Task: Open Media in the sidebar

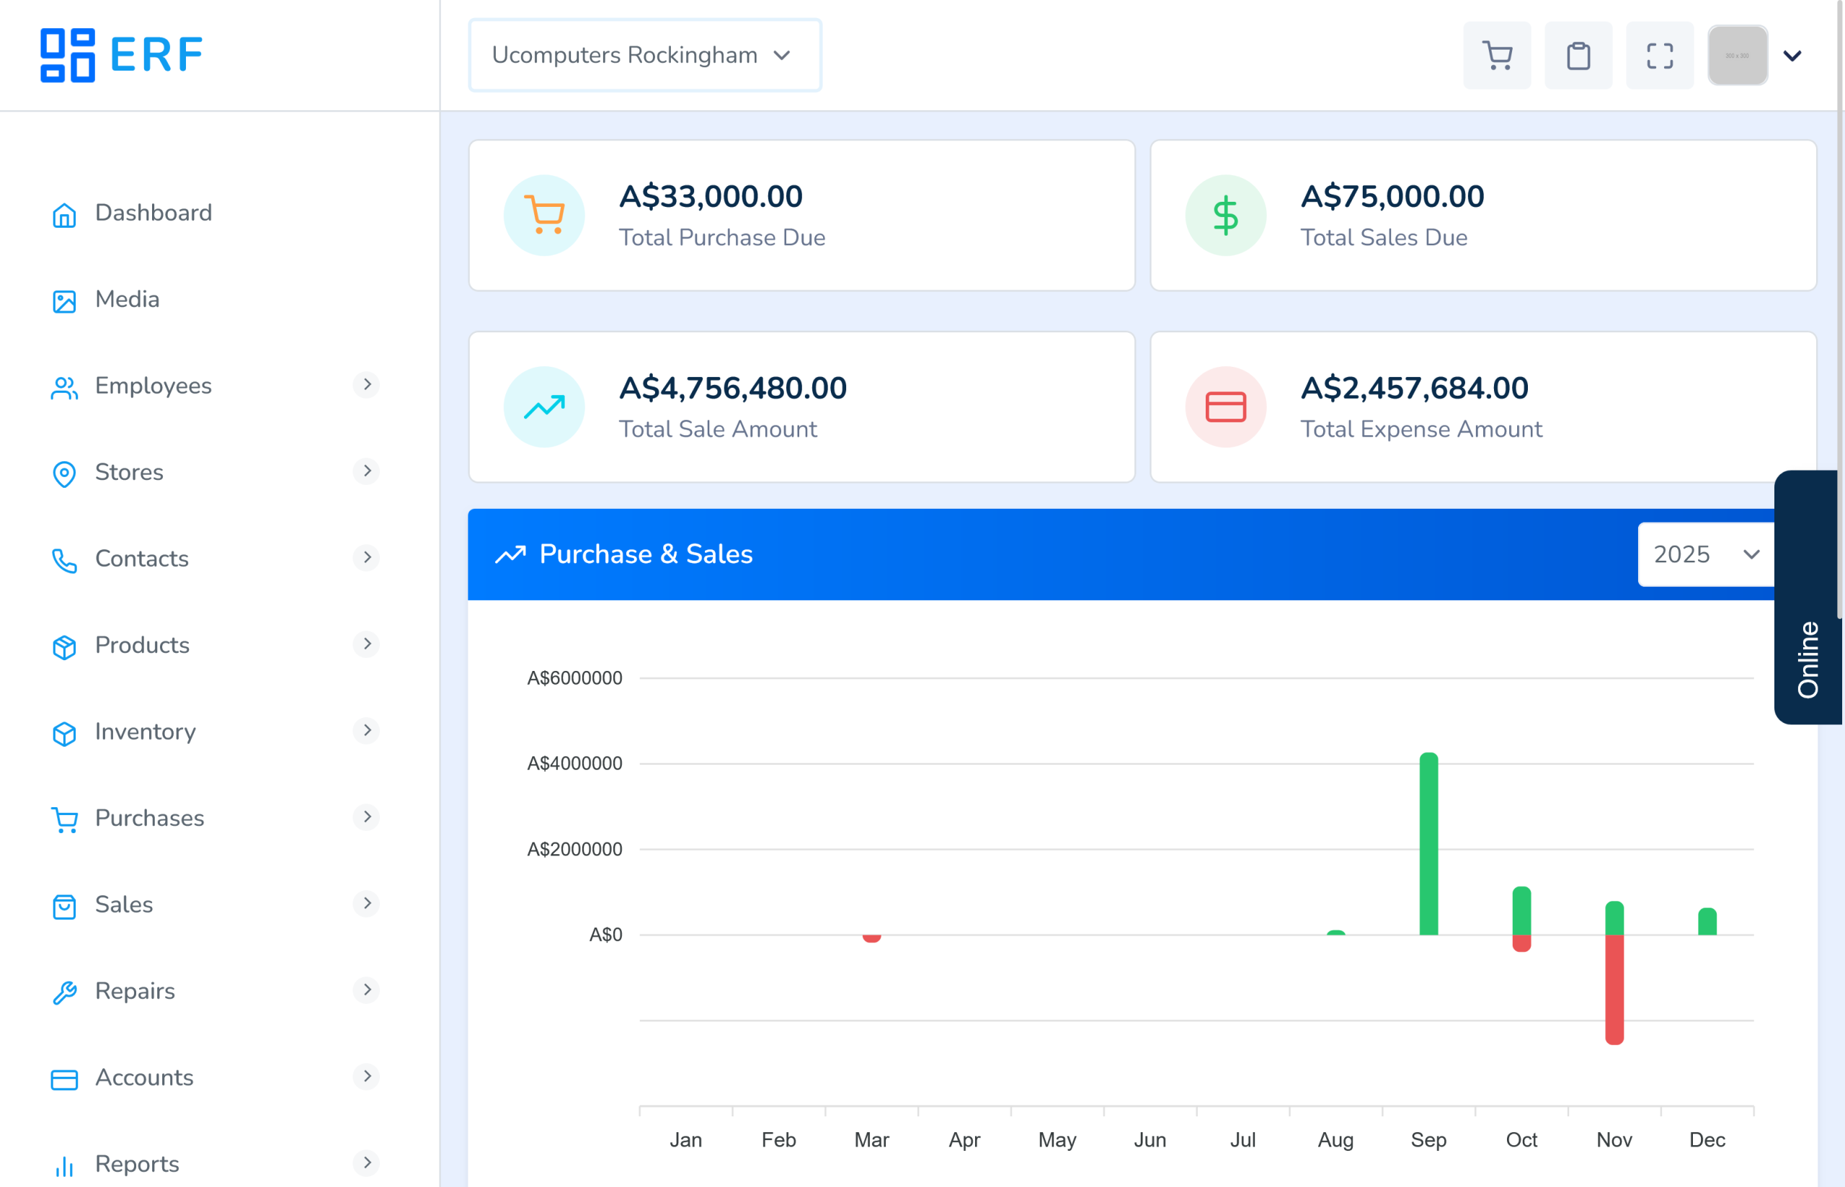Action: coord(127,299)
